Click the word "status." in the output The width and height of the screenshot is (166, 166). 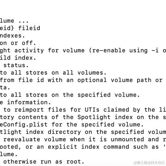[16, 65]
